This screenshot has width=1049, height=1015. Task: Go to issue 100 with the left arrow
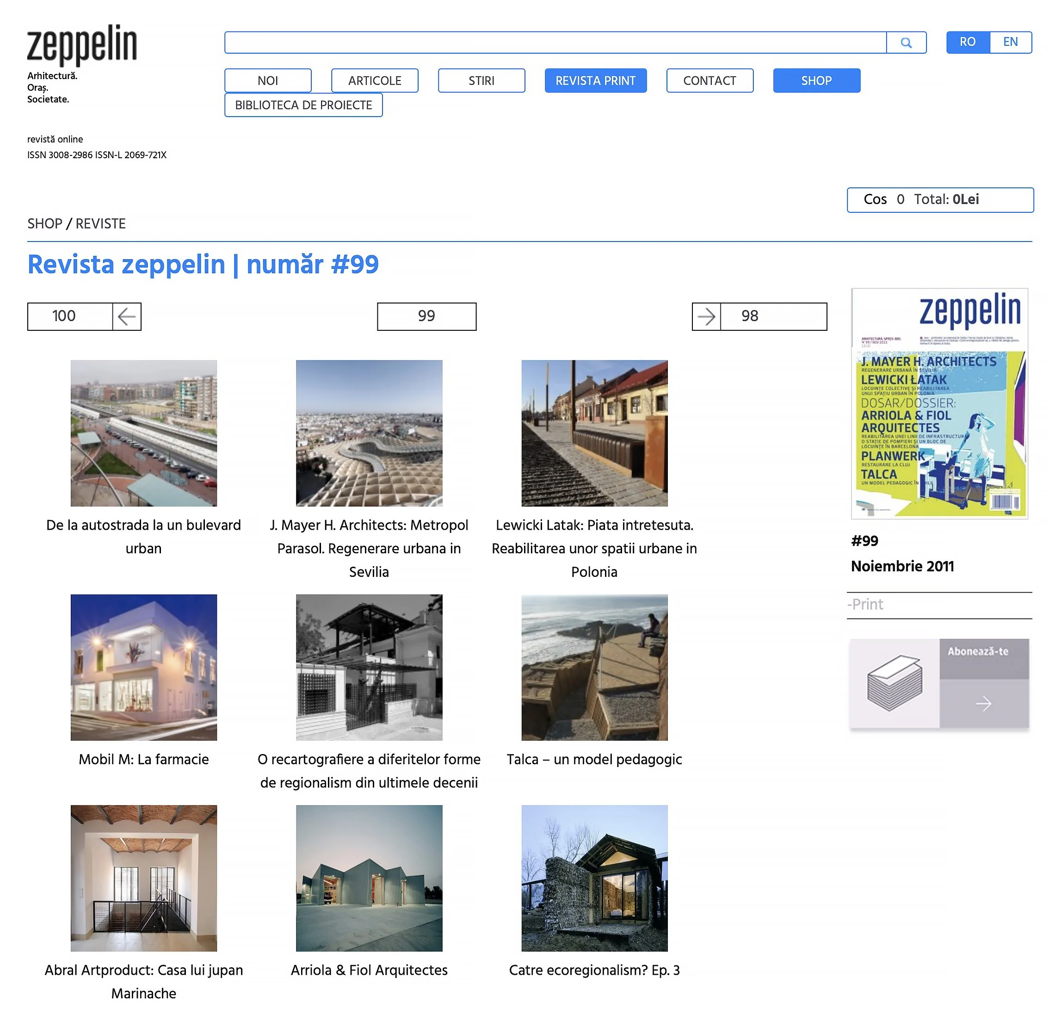[x=127, y=316]
